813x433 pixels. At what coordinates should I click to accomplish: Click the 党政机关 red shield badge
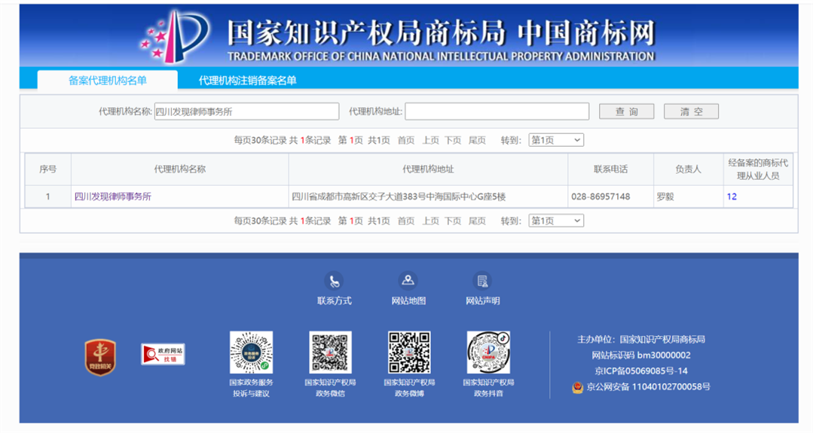click(100, 357)
